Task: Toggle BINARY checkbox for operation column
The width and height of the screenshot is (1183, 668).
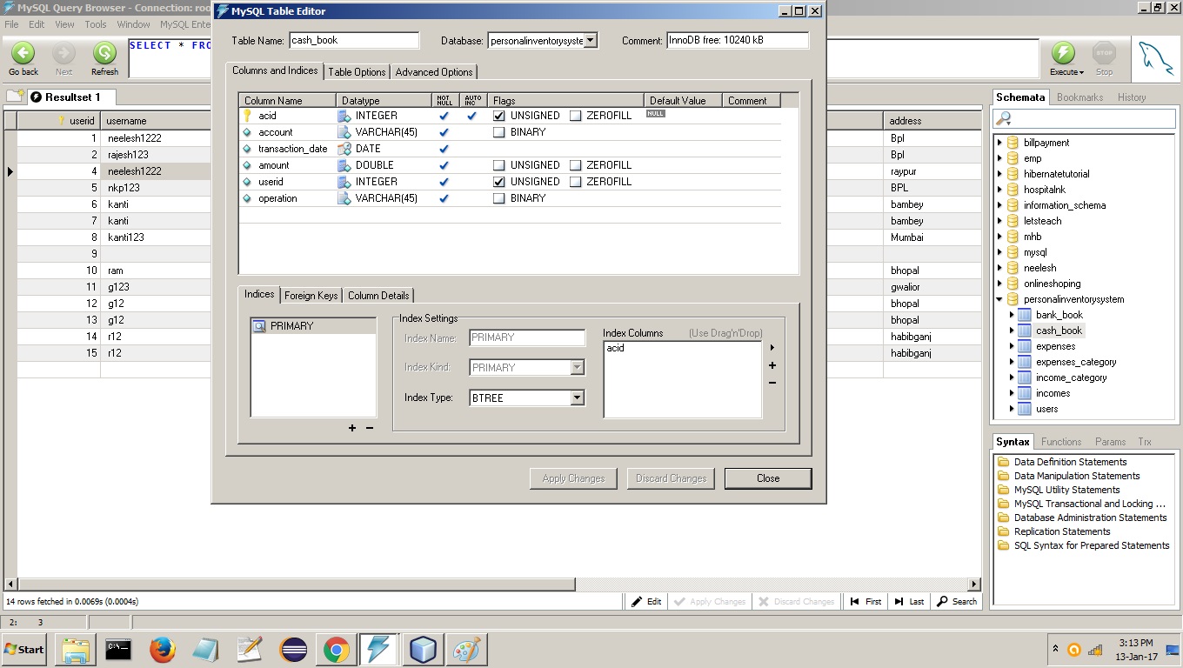Action: coord(499,198)
